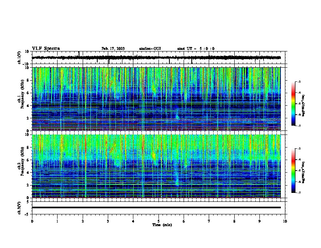Click the "Time (min)" axis label
Screen dimensions: 321x248
pyautogui.click(x=162, y=225)
